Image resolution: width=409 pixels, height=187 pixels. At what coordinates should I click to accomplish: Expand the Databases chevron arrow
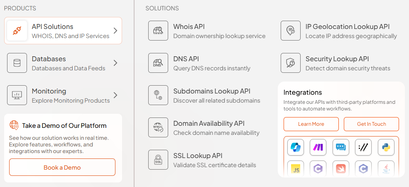pyautogui.click(x=115, y=63)
